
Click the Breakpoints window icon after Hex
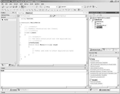click(x=79, y=10)
